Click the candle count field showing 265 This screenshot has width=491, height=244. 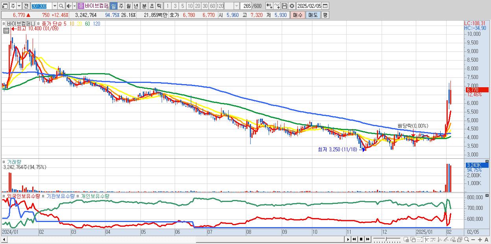(x=246, y=6)
